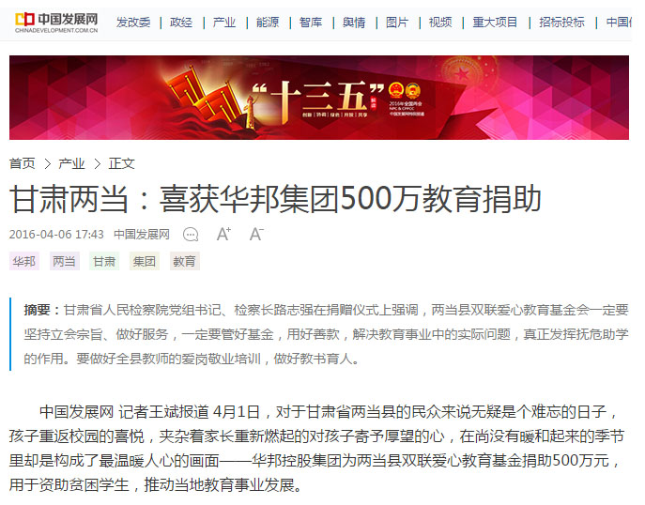Open the 政经 nav menu item
The image size is (645, 505).
click(181, 22)
